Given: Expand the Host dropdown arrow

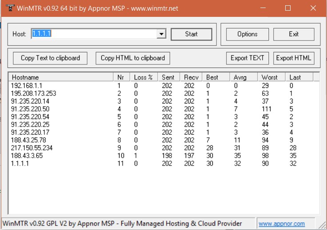Looking at the screenshot, I should tap(161, 34).
